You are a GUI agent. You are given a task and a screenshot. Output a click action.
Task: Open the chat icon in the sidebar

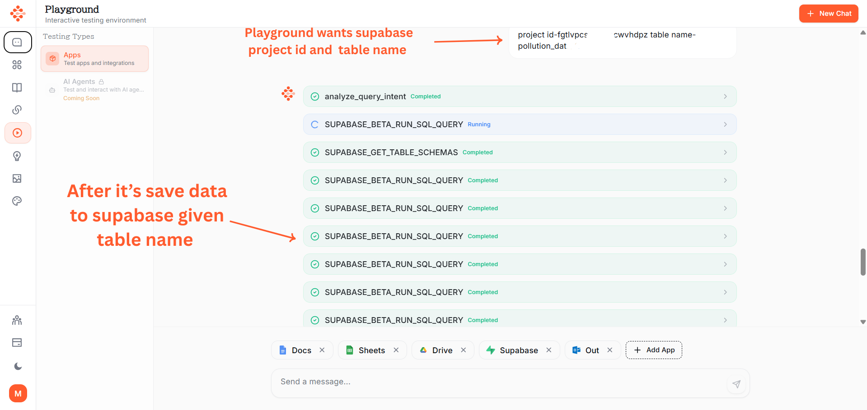point(17,42)
